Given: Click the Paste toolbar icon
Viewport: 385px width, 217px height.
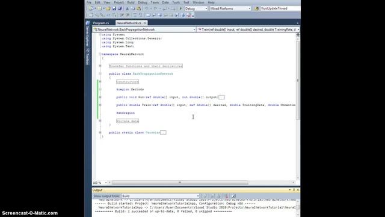Looking at the screenshot, I should (x=139, y=8).
